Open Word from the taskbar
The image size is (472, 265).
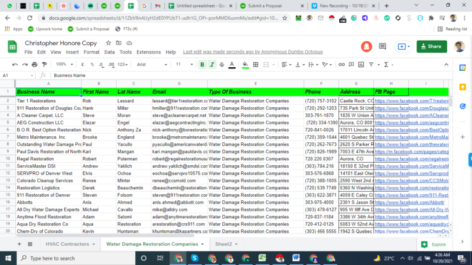(296, 258)
